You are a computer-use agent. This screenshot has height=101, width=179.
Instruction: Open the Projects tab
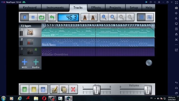tap(115, 8)
